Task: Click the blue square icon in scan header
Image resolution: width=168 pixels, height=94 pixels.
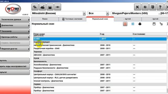Action: pyautogui.click(x=133, y=24)
